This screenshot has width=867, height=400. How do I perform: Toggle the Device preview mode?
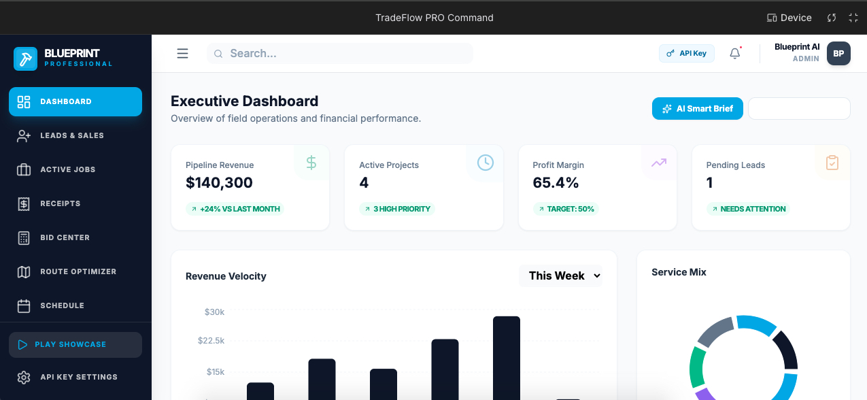click(x=789, y=18)
